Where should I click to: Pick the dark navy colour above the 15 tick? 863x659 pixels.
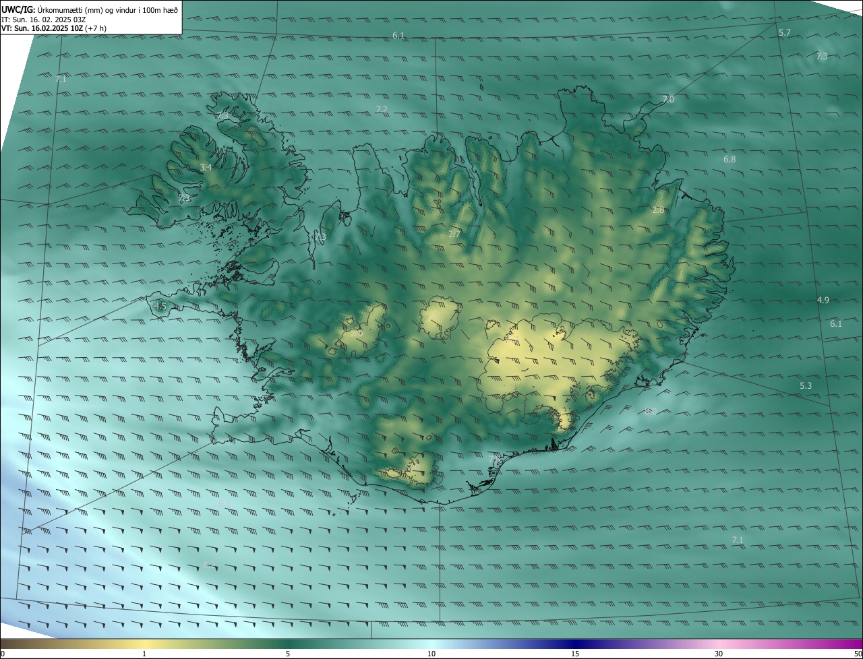575,644
